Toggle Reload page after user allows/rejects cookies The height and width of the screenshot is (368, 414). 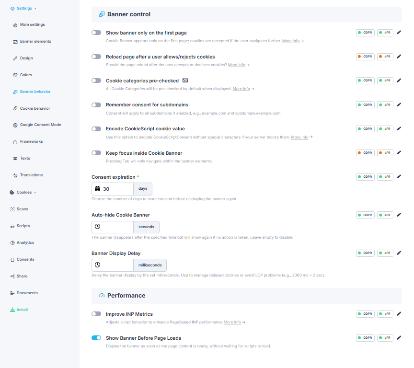96,57
